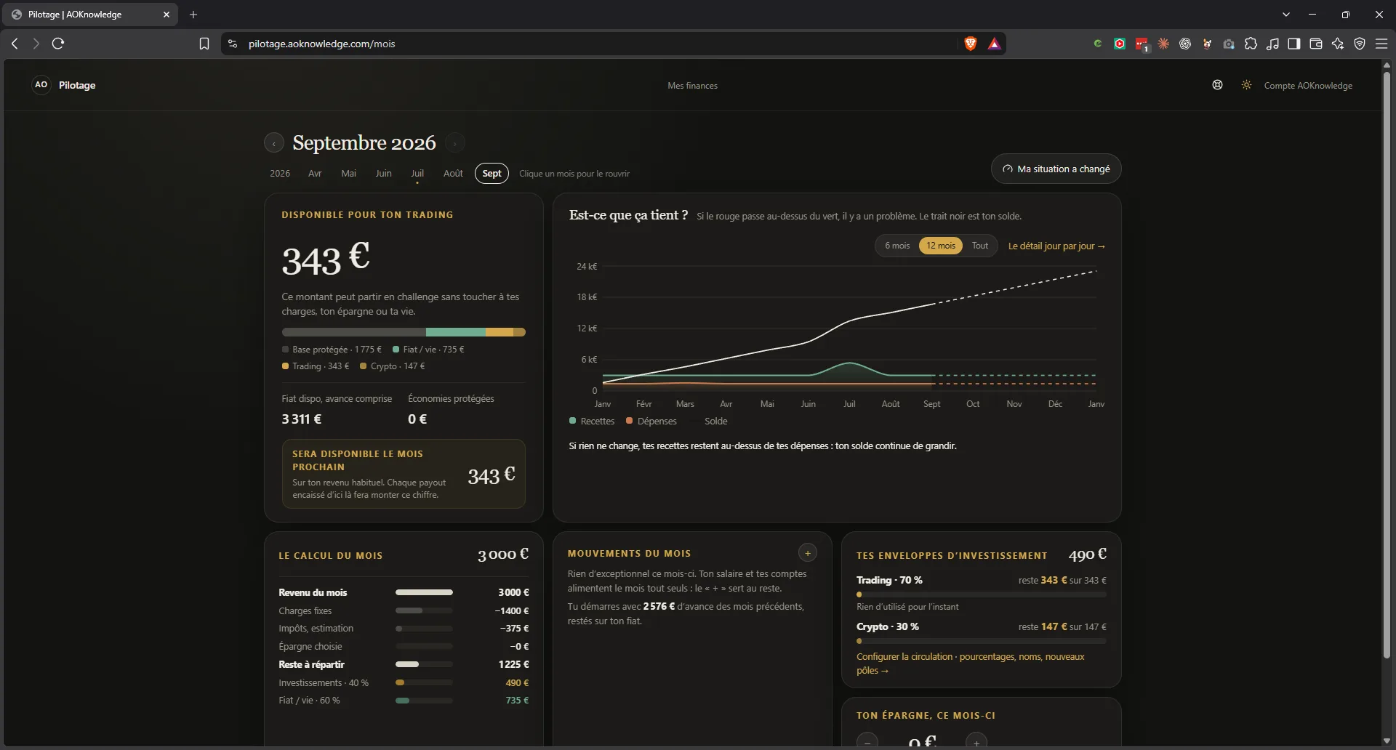The image size is (1396, 750).
Task: Open the browser hamburger menu
Action: point(1381,44)
